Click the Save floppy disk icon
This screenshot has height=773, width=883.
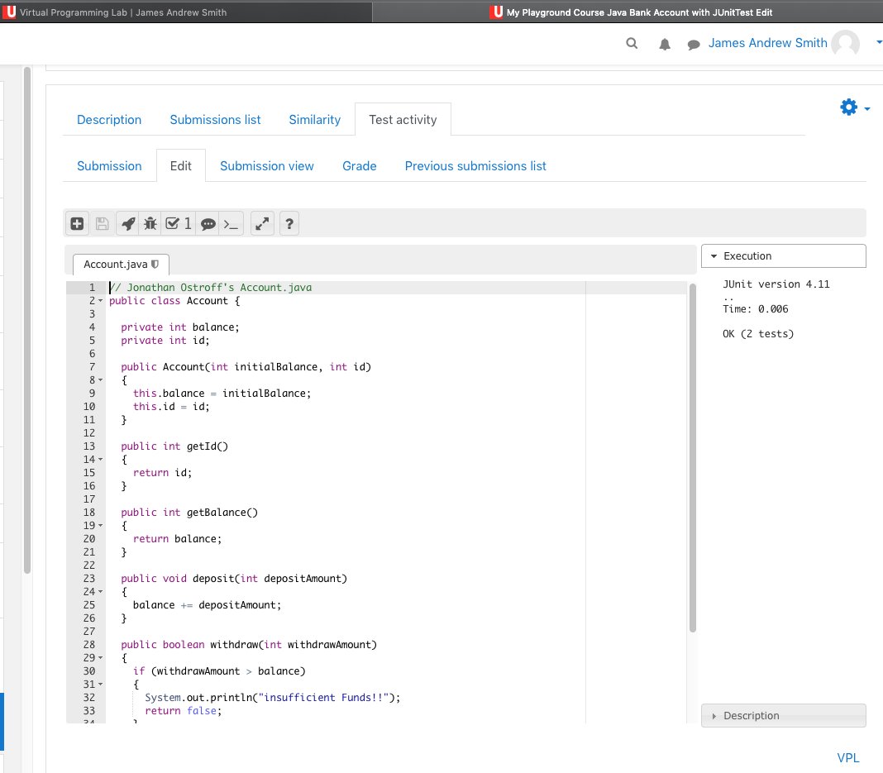(x=102, y=223)
